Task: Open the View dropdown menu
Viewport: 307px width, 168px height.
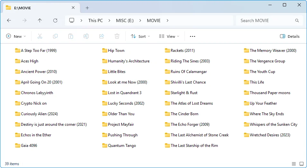Action: pos(169,36)
